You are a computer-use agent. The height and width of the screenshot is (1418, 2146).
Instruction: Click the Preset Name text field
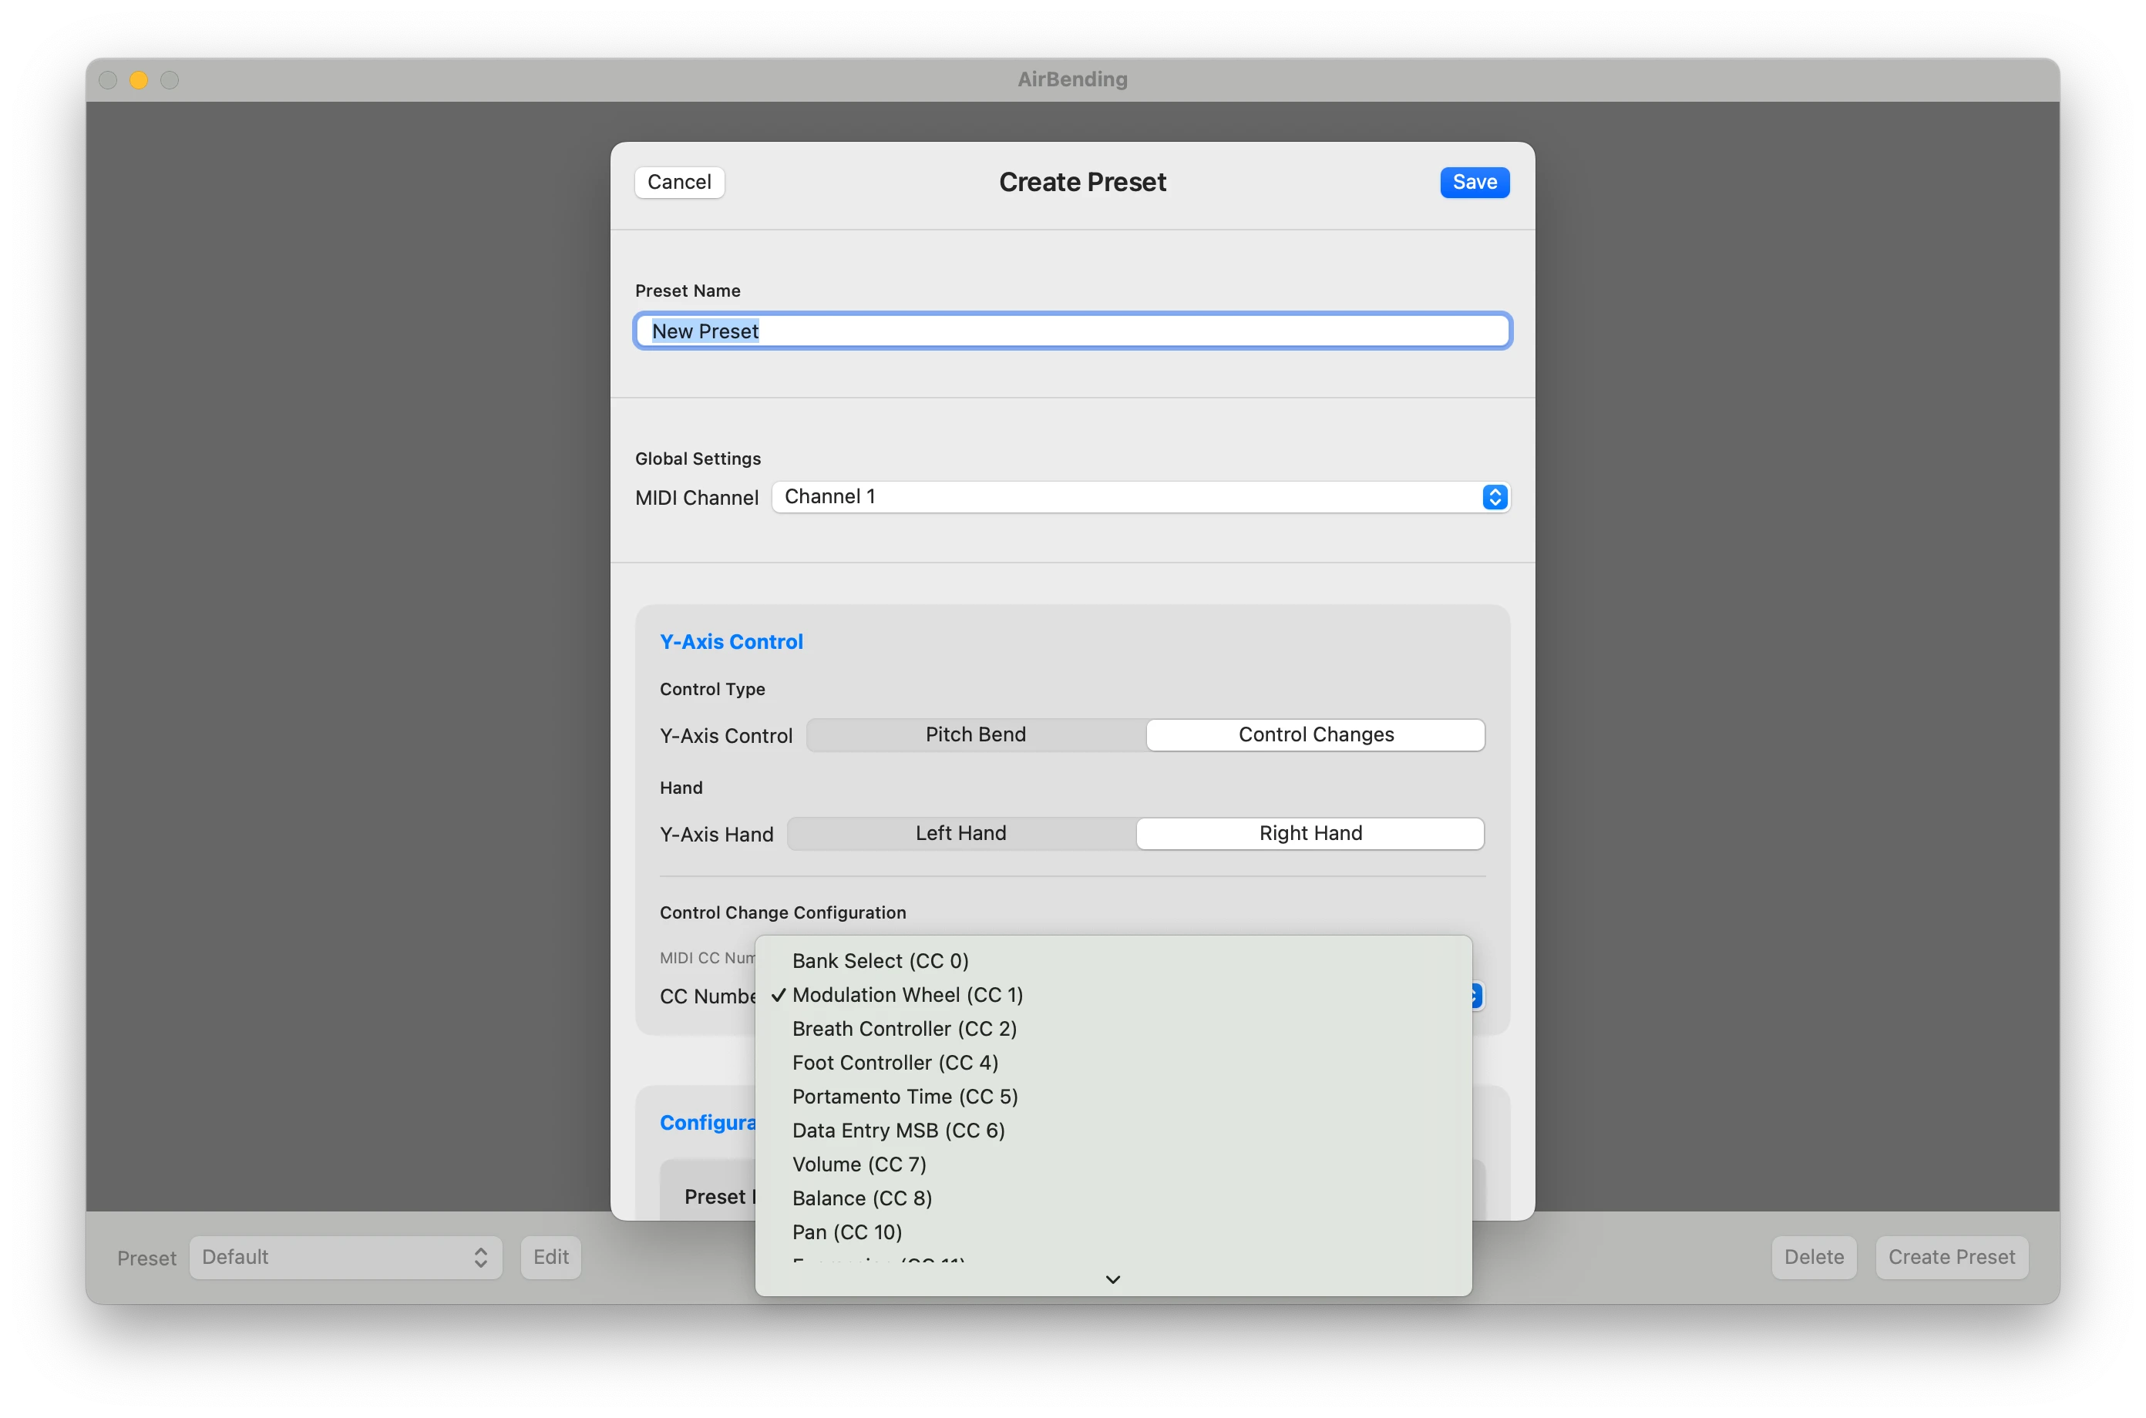point(1072,331)
